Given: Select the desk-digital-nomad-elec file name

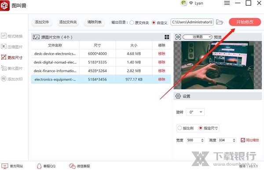Looking at the screenshot, I should [55, 63].
